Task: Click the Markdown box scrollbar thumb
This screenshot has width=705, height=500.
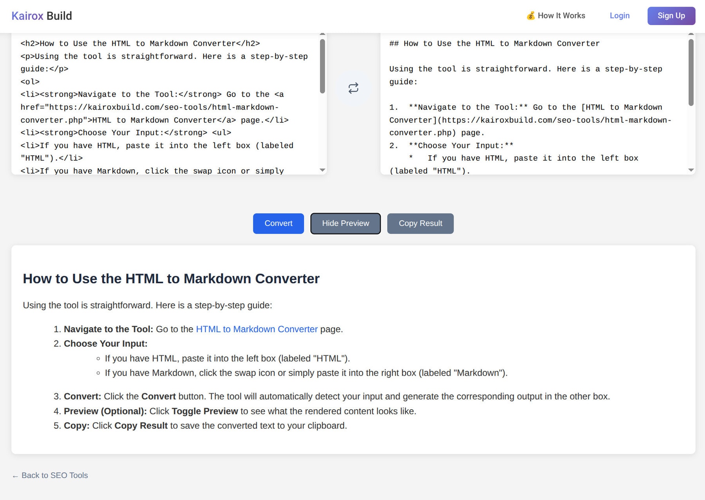Action: [x=691, y=72]
